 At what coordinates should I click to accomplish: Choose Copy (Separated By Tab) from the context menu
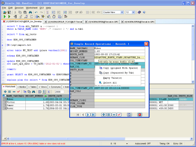(x=118, y=73)
